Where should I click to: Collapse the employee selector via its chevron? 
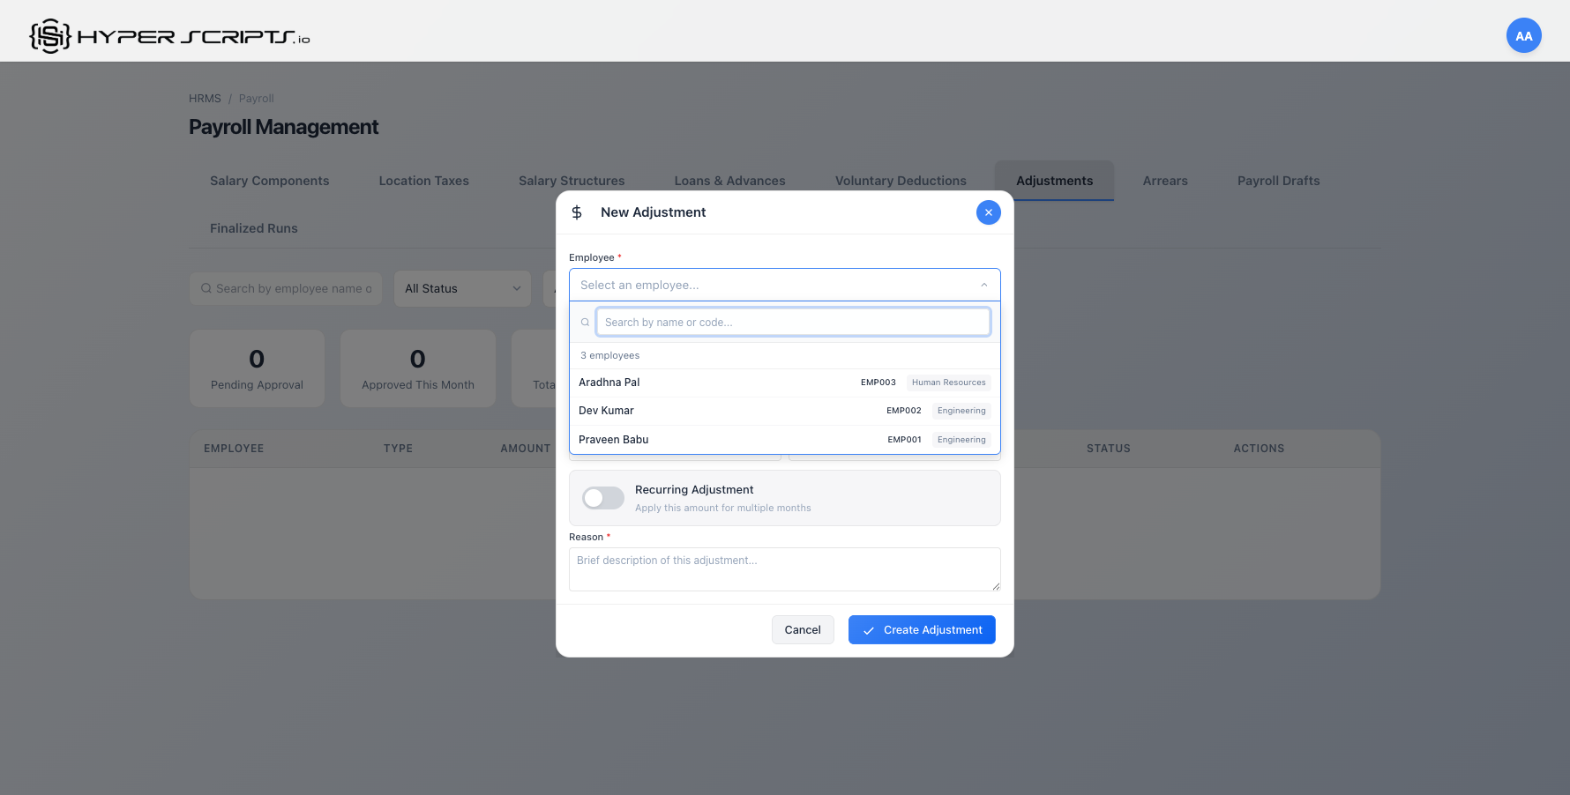pos(984,285)
